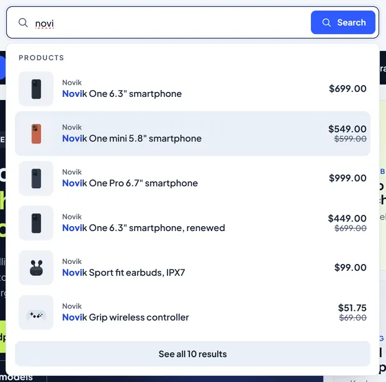Click the game controller thumbnail image
This screenshot has width=386, height=382.
[x=36, y=312]
